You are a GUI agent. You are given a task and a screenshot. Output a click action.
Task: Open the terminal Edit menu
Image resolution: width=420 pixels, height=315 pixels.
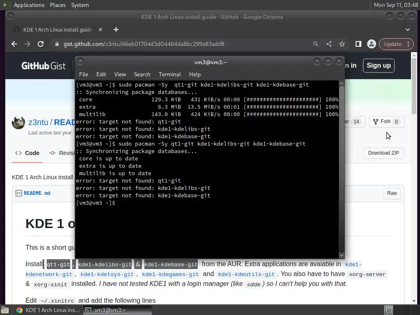[101, 75]
